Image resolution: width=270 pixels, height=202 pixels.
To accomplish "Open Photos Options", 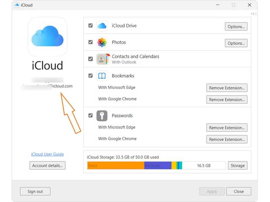I will [x=236, y=43].
